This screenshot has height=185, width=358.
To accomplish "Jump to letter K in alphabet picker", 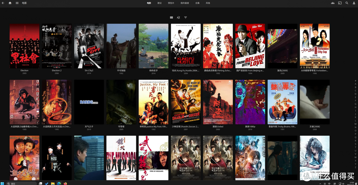I will [x=355, y=117].
